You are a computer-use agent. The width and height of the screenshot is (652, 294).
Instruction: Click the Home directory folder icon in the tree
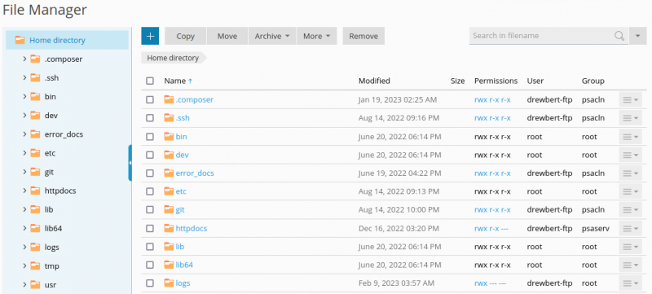pos(20,40)
